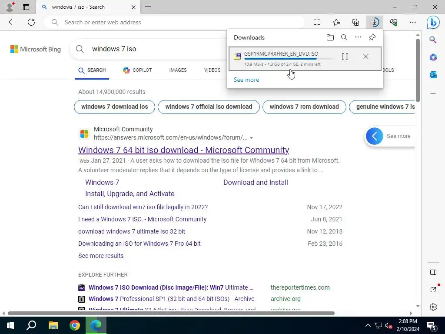Open 'Downloading an ISO for Windows 7 Pro'
Viewport: 445px width, 334px height.
[139, 244]
